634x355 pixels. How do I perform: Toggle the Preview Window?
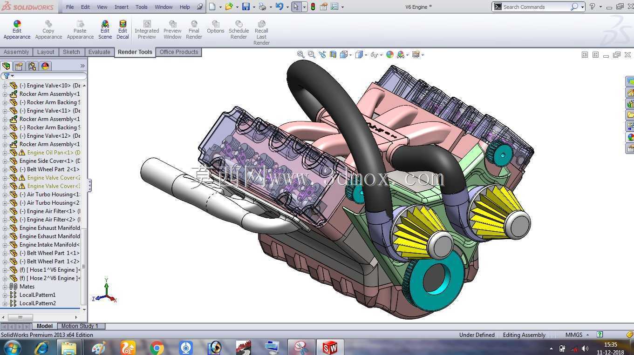tap(172, 30)
